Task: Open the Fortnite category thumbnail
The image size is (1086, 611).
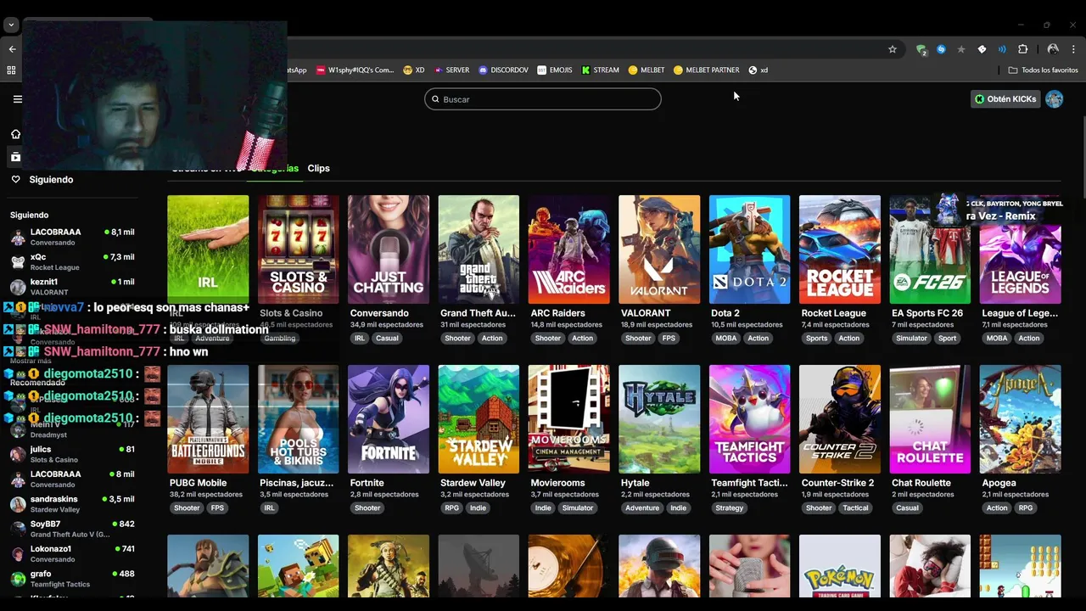Action: 389,419
